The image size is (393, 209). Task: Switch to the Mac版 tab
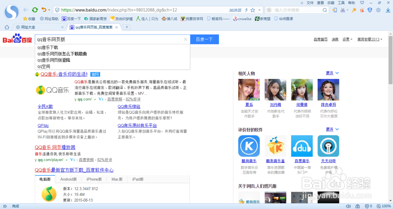click(x=117, y=179)
